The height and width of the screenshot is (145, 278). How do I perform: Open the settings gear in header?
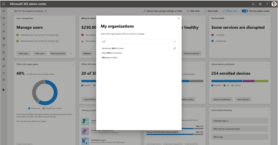260,4
